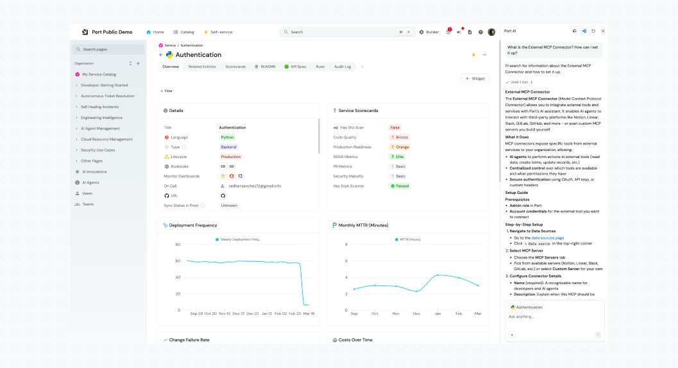Click the VS Code icon in Port AI
This screenshot has width=678, height=368.
(584, 31)
